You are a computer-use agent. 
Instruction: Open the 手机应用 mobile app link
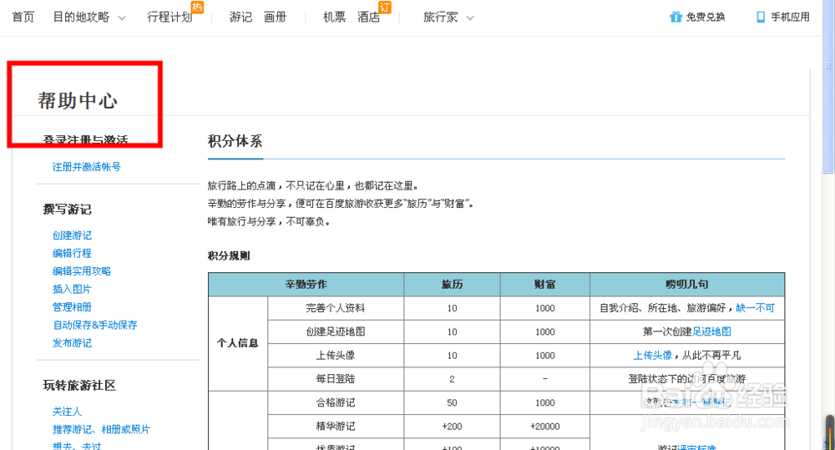[790, 17]
